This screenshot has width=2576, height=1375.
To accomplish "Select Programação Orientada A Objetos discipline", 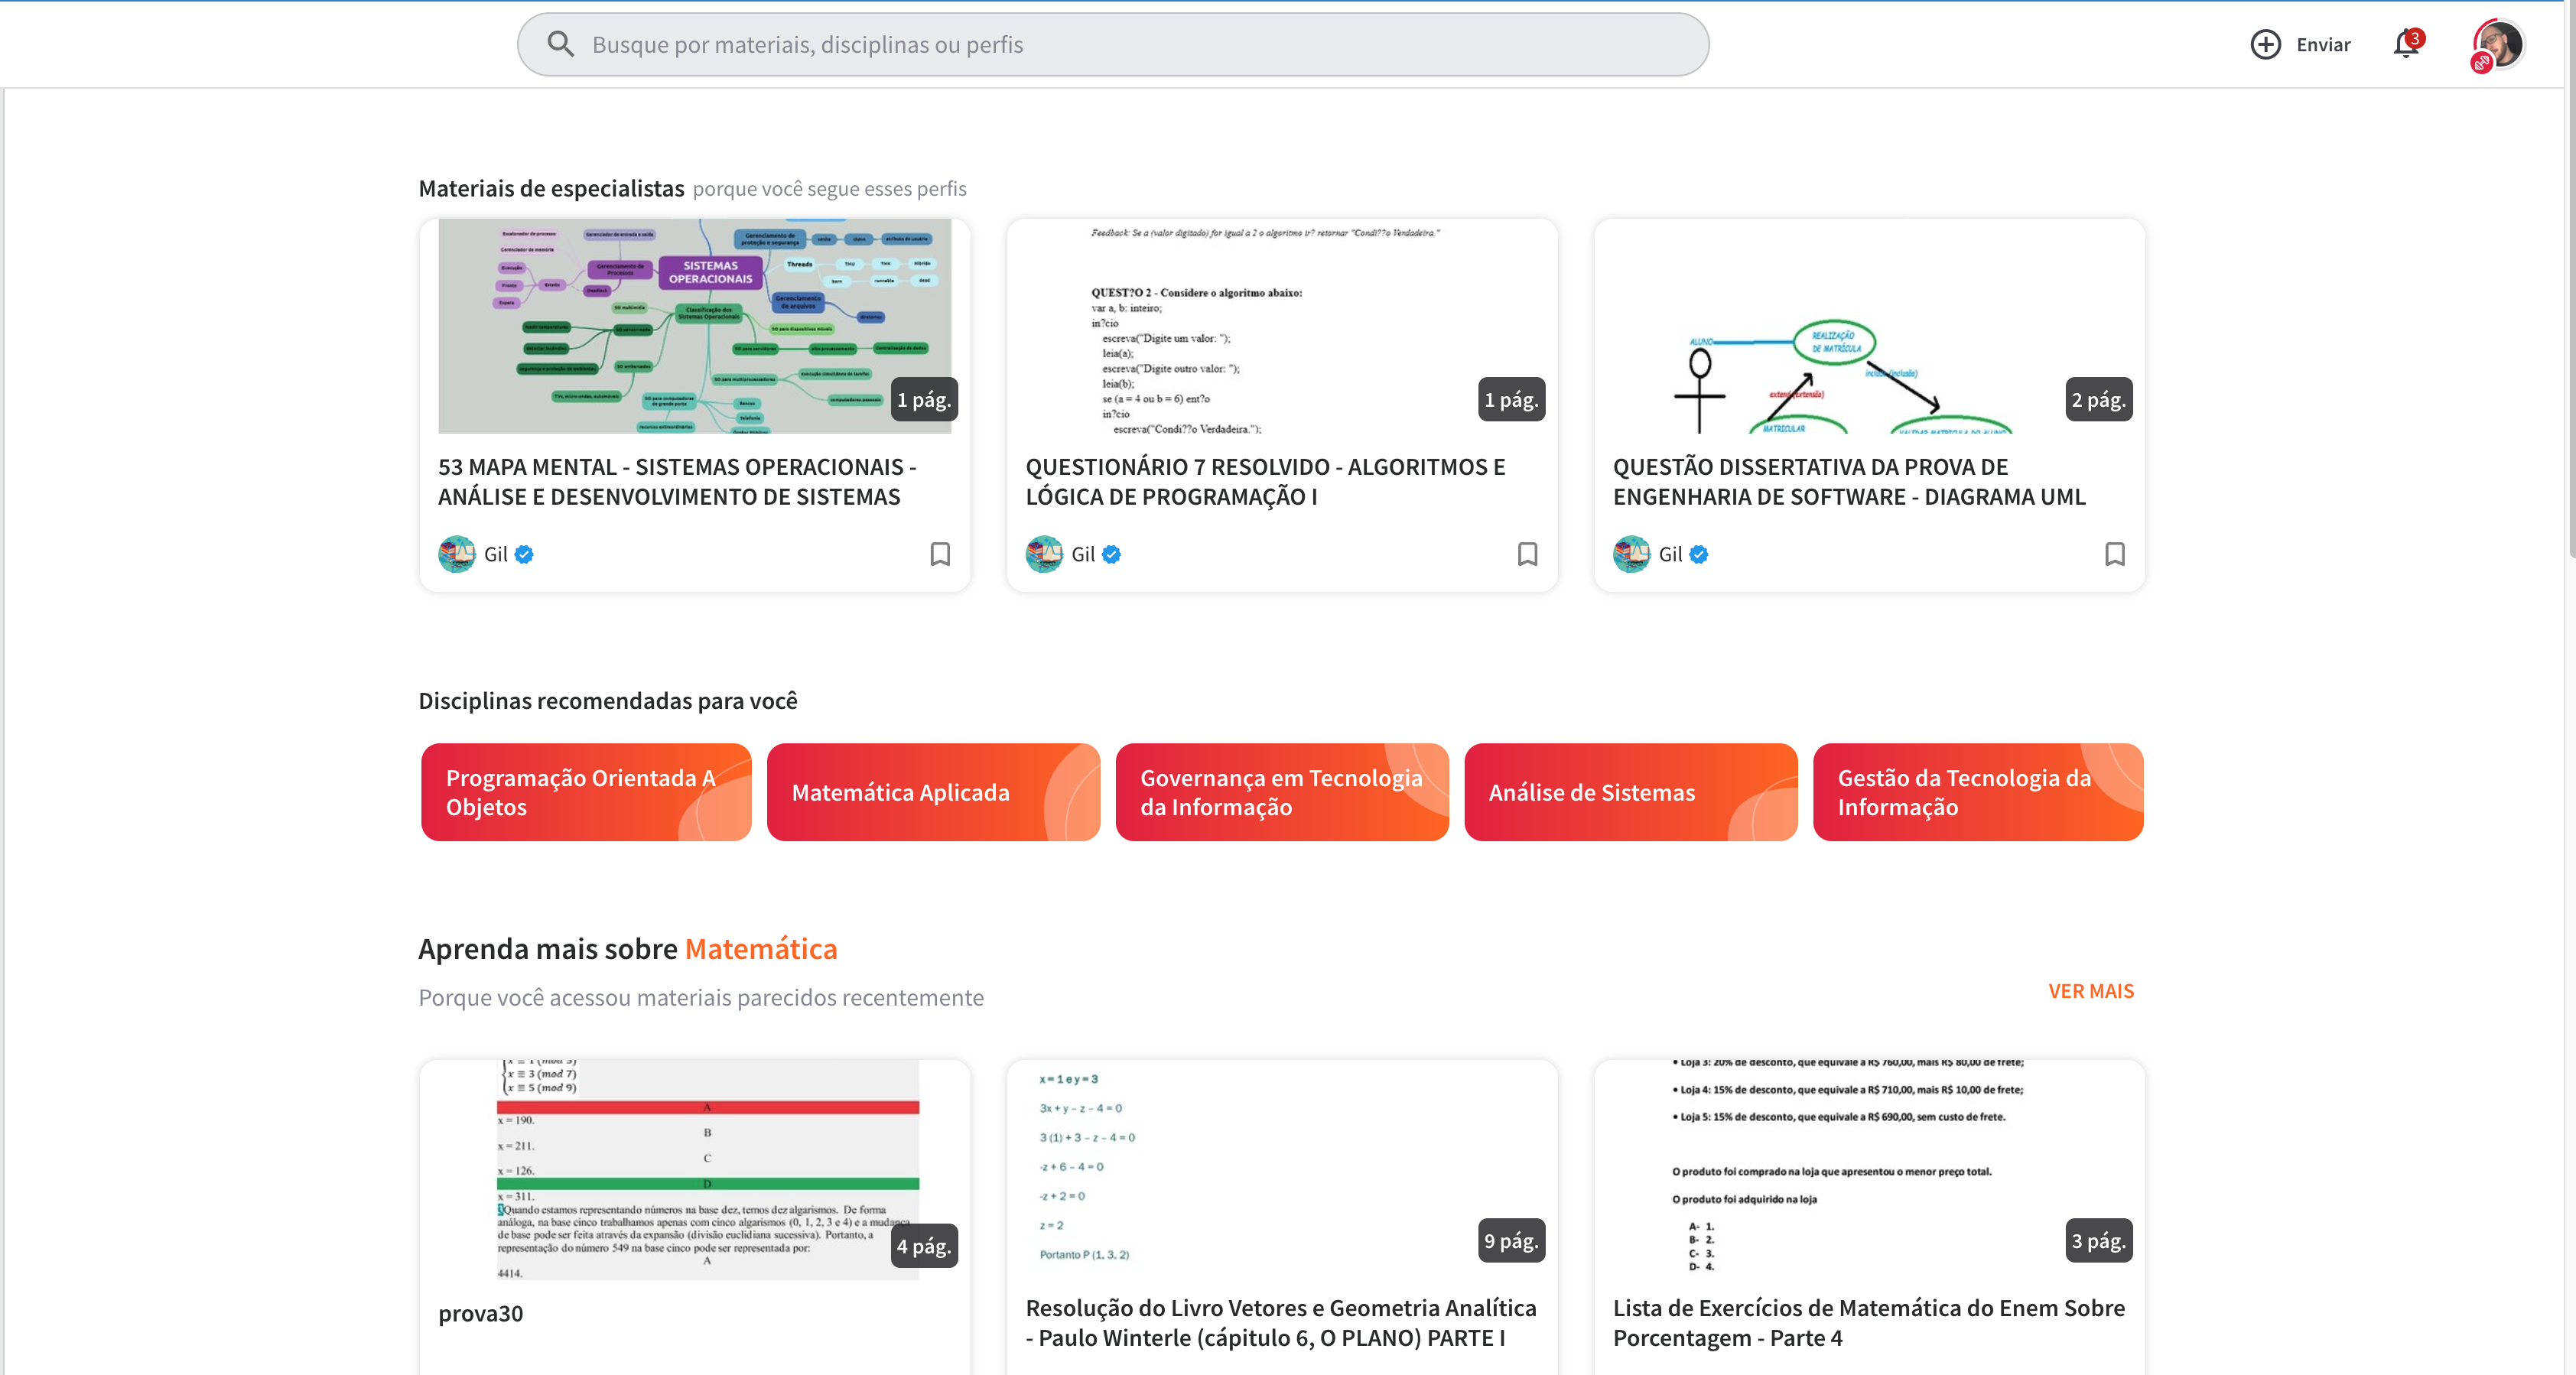I will tap(586, 792).
